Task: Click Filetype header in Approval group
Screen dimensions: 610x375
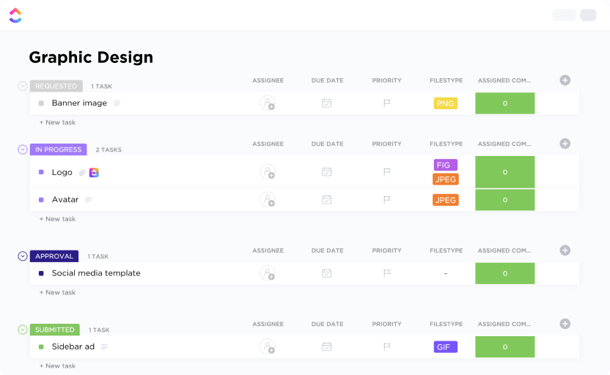Action: pyautogui.click(x=447, y=250)
